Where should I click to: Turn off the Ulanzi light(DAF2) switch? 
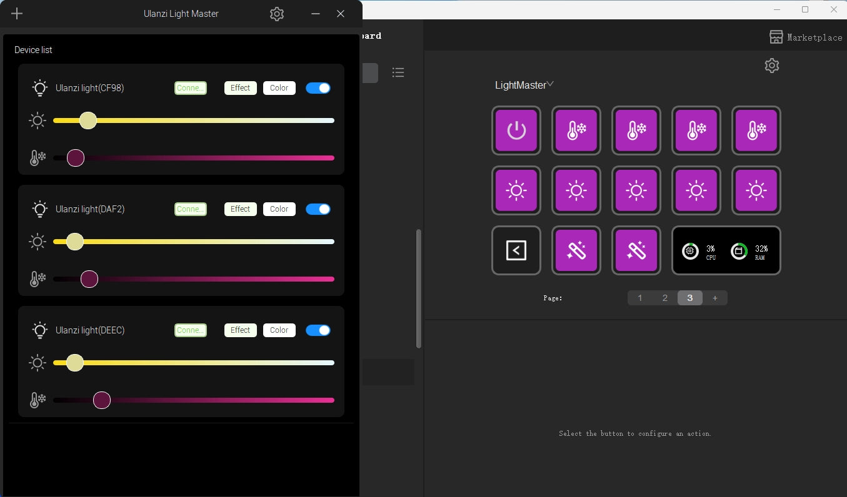coord(318,209)
